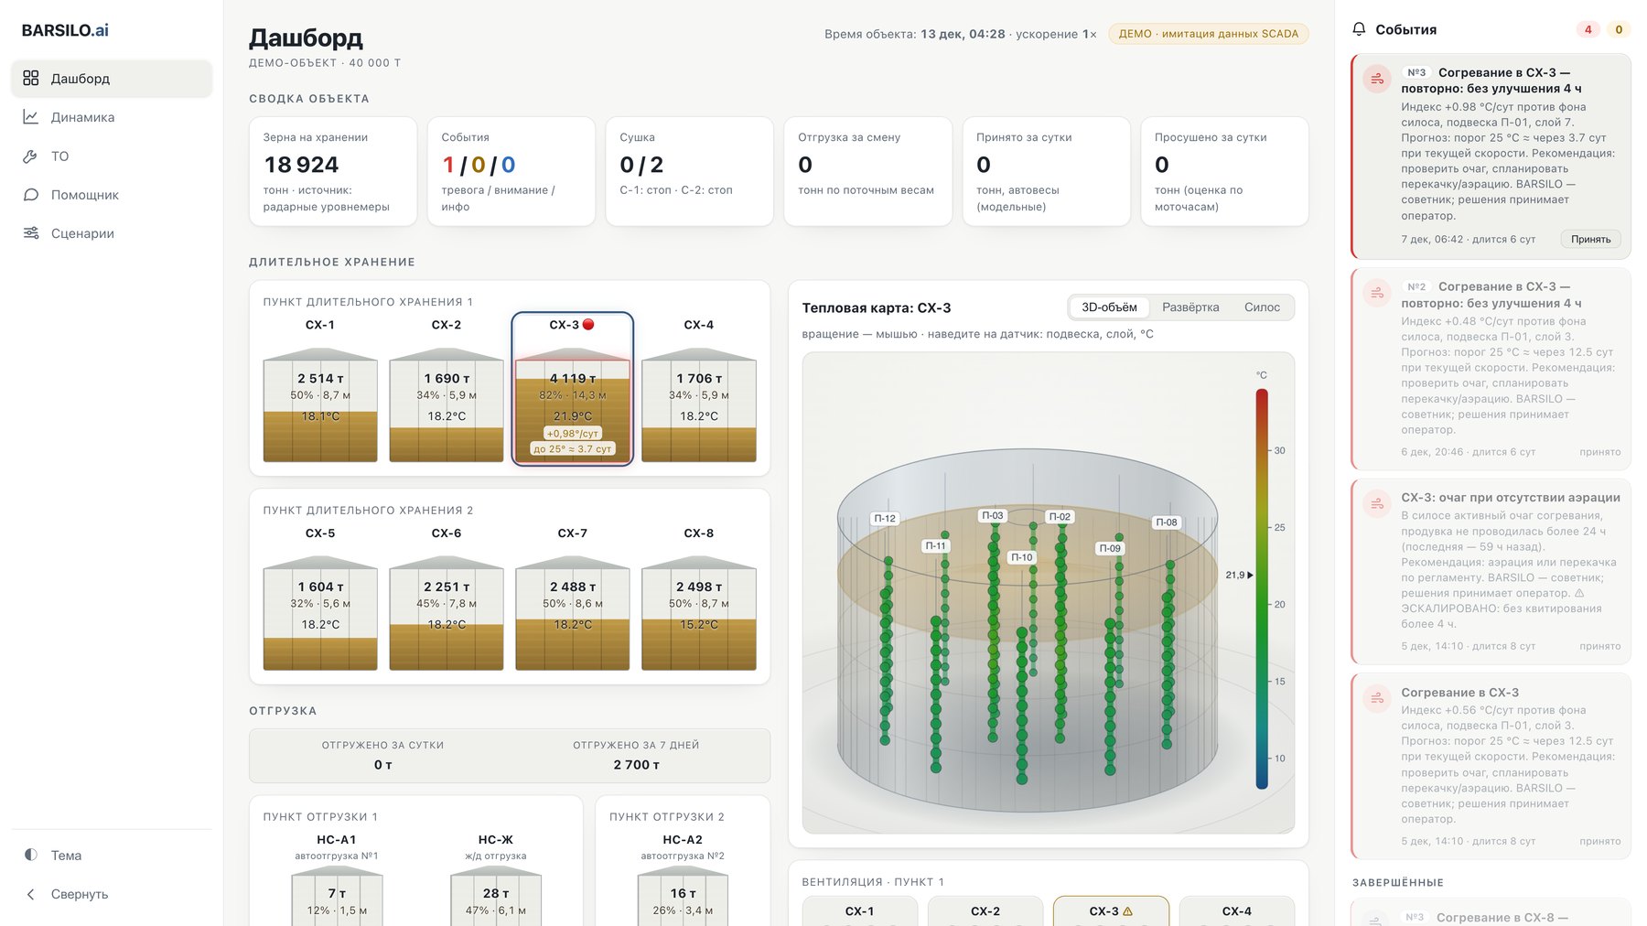
Task: Click the warning triangle on ventilation СХ-3
Action: coord(1127,911)
